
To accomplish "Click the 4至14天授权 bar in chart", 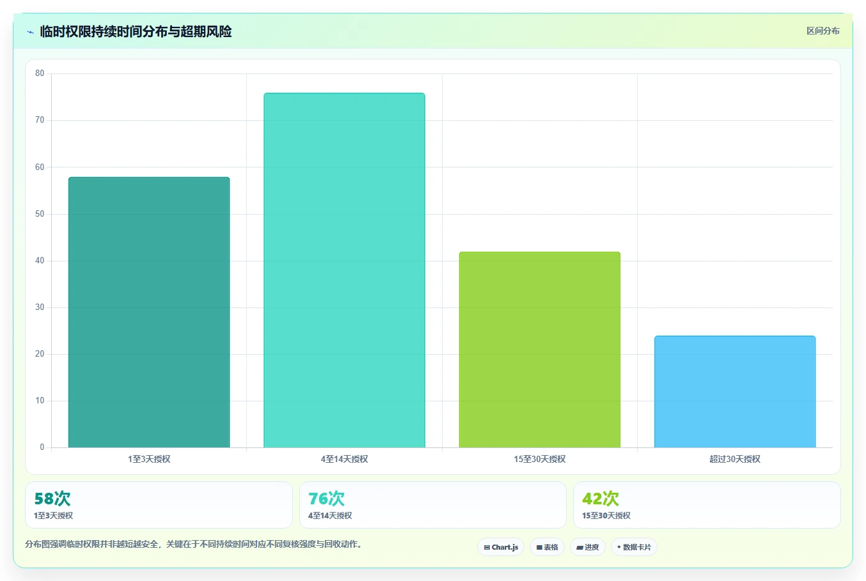I will coord(344,270).
